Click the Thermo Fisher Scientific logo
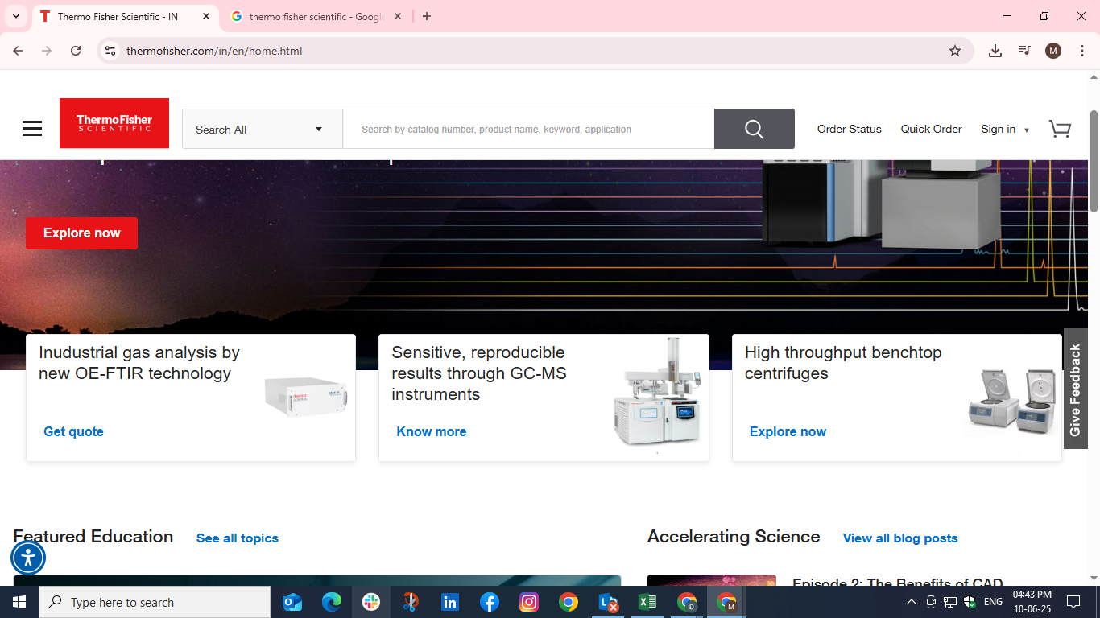Screen dimensions: 1100x618 [114, 123]
